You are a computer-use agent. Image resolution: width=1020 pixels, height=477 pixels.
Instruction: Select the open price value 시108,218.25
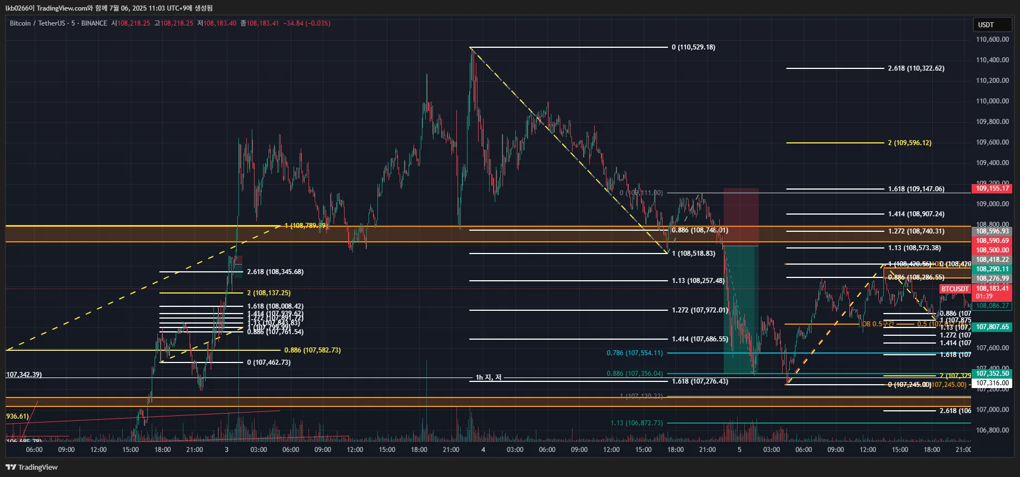pos(131,23)
